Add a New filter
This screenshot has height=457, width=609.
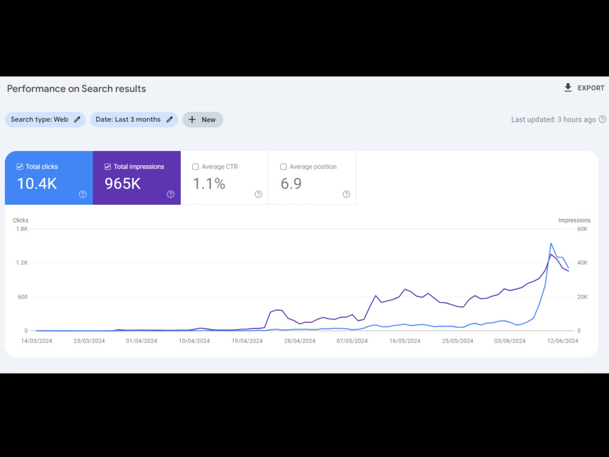[203, 119]
